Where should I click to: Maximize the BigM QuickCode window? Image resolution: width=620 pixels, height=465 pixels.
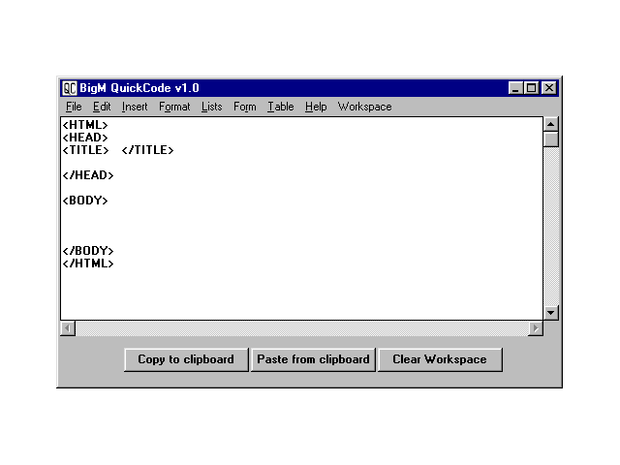(532, 88)
